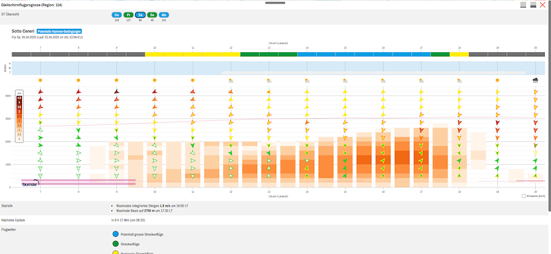The width and height of the screenshot is (551, 254).
Task: Switch to the So day forecast
Action: tap(152, 14)
